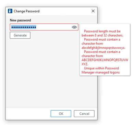Click the uppercase ABCDEFGHIJKLMNOPQRSTUVW string
Screen dimensions: 135x125
(x=105, y=60)
